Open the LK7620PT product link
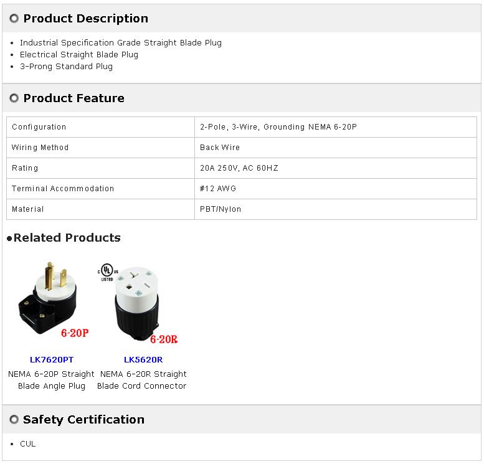The height and width of the screenshot is (464, 484). click(51, 359)
